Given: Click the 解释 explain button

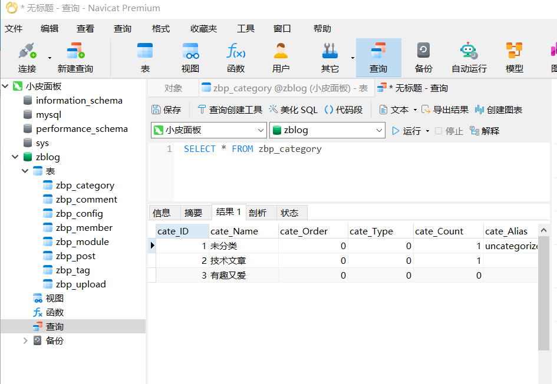Looking at the screenshot, I should pyautogui.click(x=485, y=131).
